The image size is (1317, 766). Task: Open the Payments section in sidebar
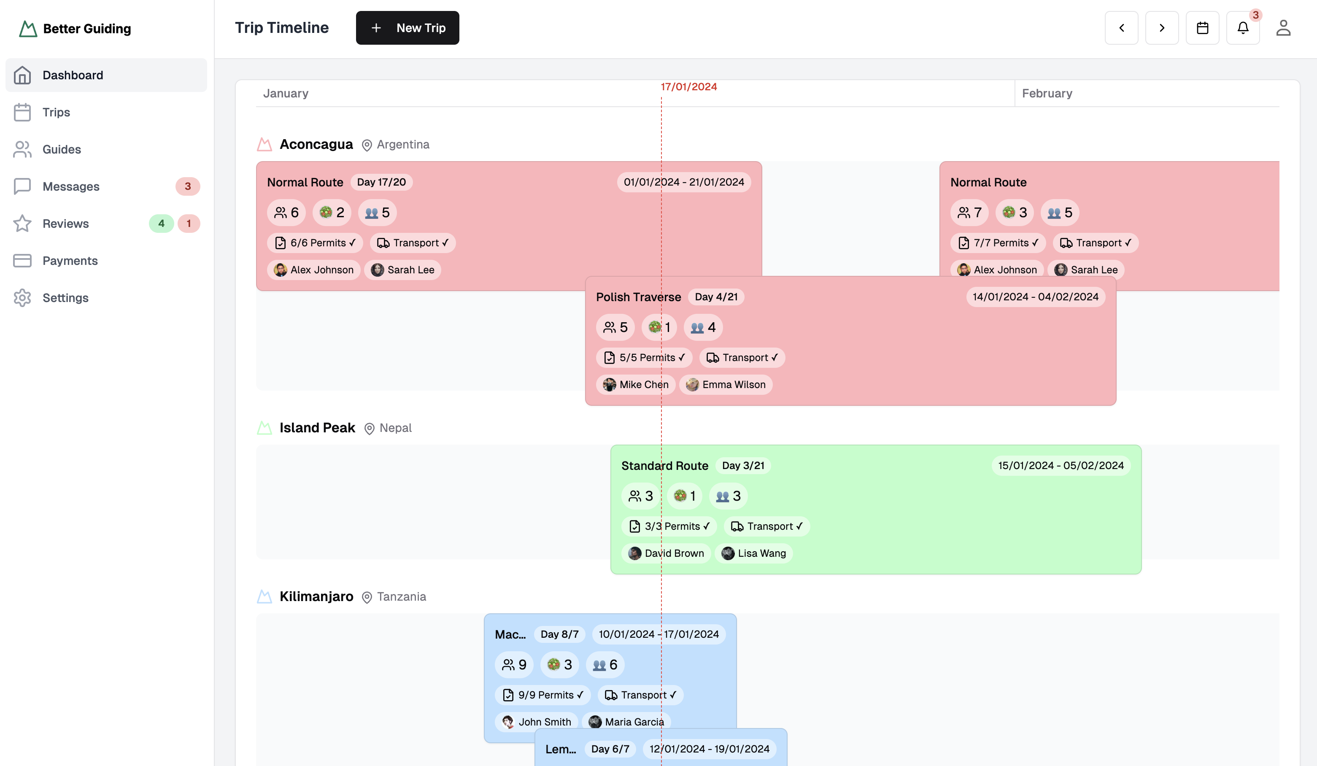tap(70, 261)
